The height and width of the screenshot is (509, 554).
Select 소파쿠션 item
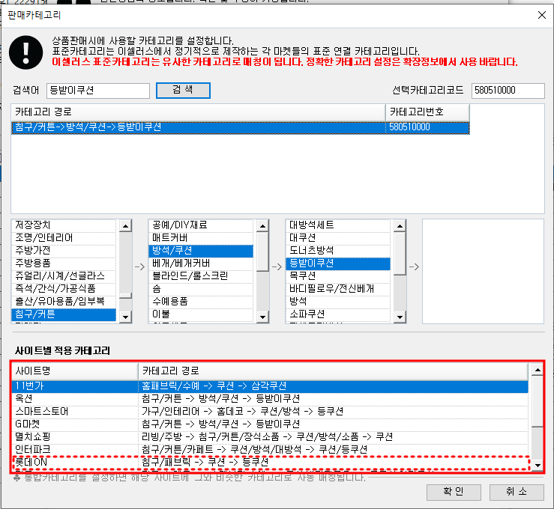tap(338, 314)
